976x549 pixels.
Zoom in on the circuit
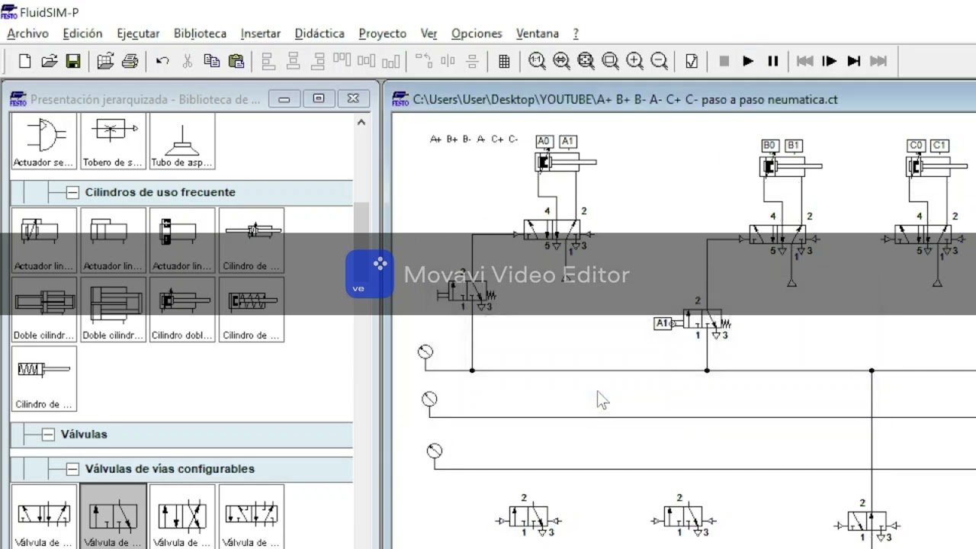tap(634, 61)
